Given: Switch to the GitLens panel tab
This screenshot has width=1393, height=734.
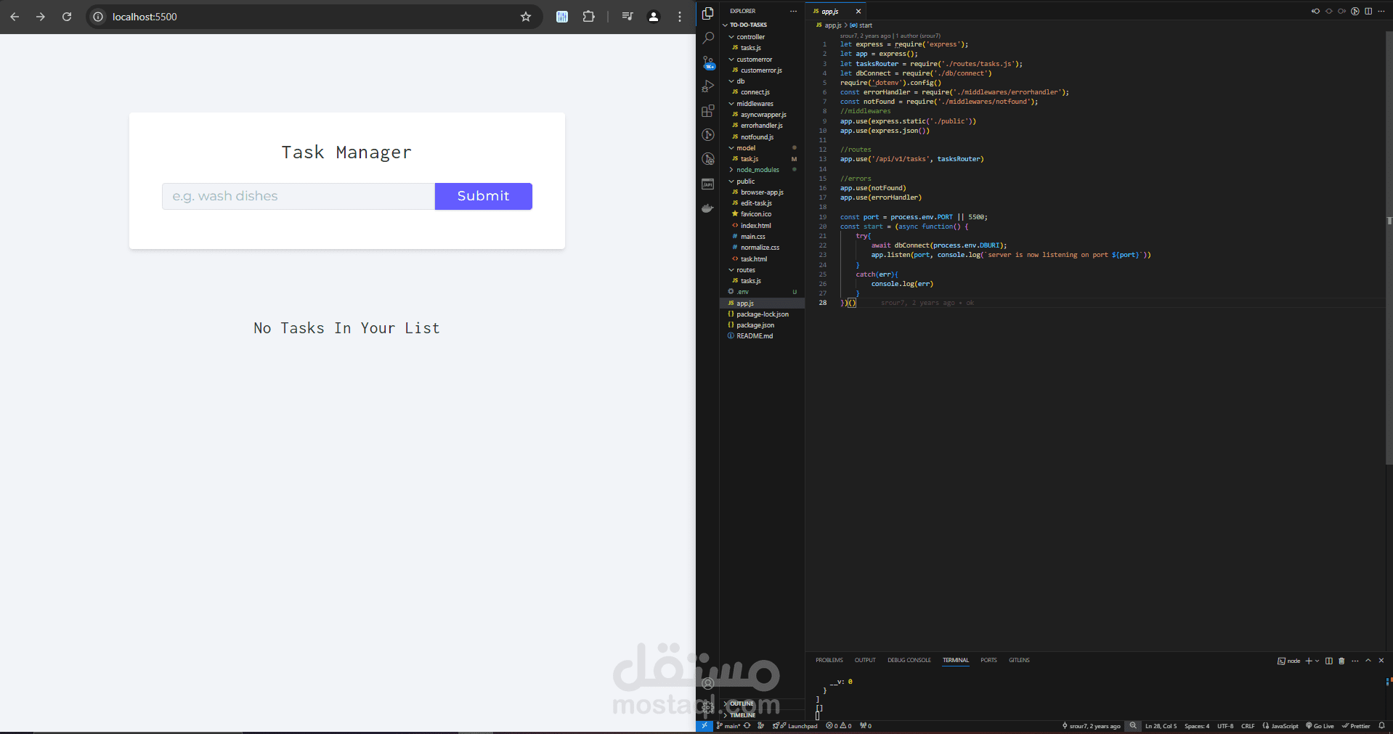Looking at the screenshot, I should 1019,660.
